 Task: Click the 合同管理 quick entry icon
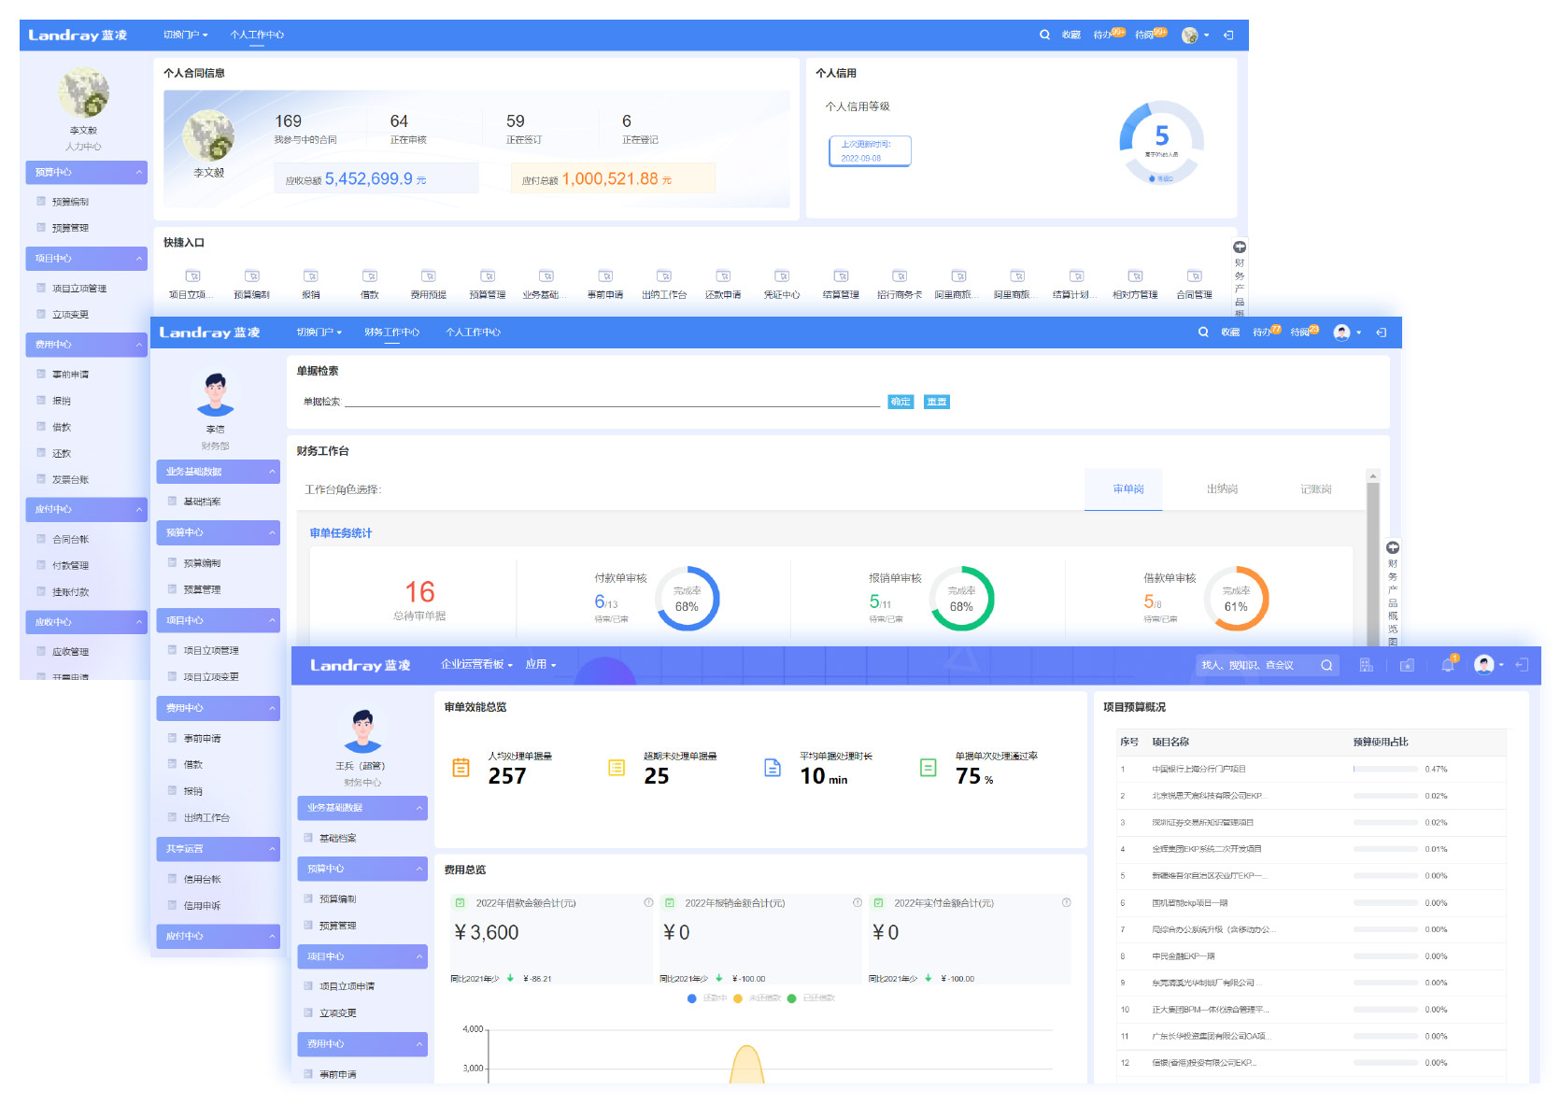[x=1194, y=276]
